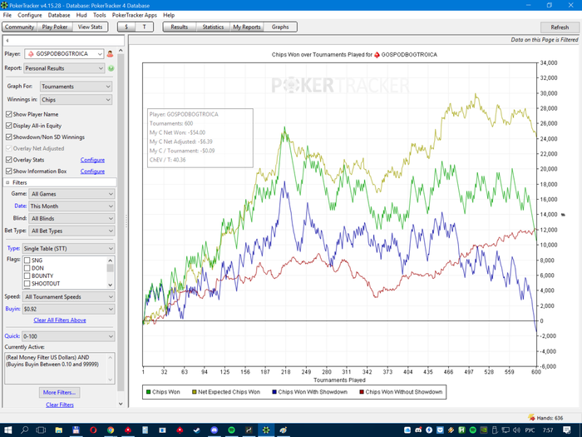Viewport: 582px width, 437px height.
Task: Click the Hands status icon in status bar
Action: pyautogui.click(x=533, y=419)
